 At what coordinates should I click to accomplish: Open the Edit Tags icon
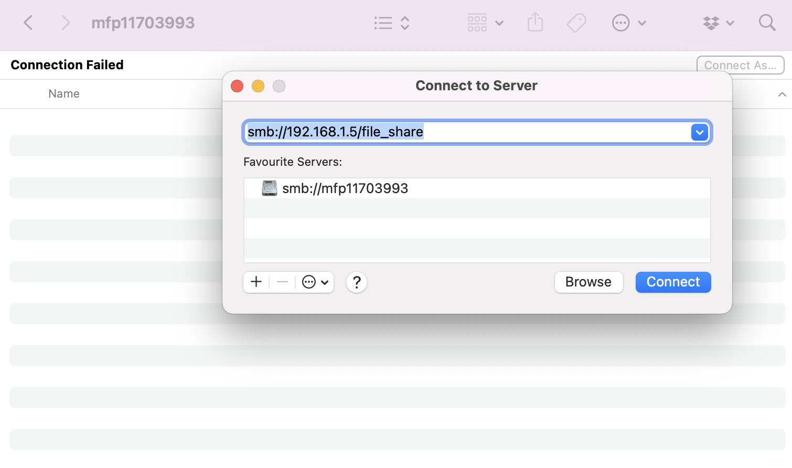(x=576, y=23)
